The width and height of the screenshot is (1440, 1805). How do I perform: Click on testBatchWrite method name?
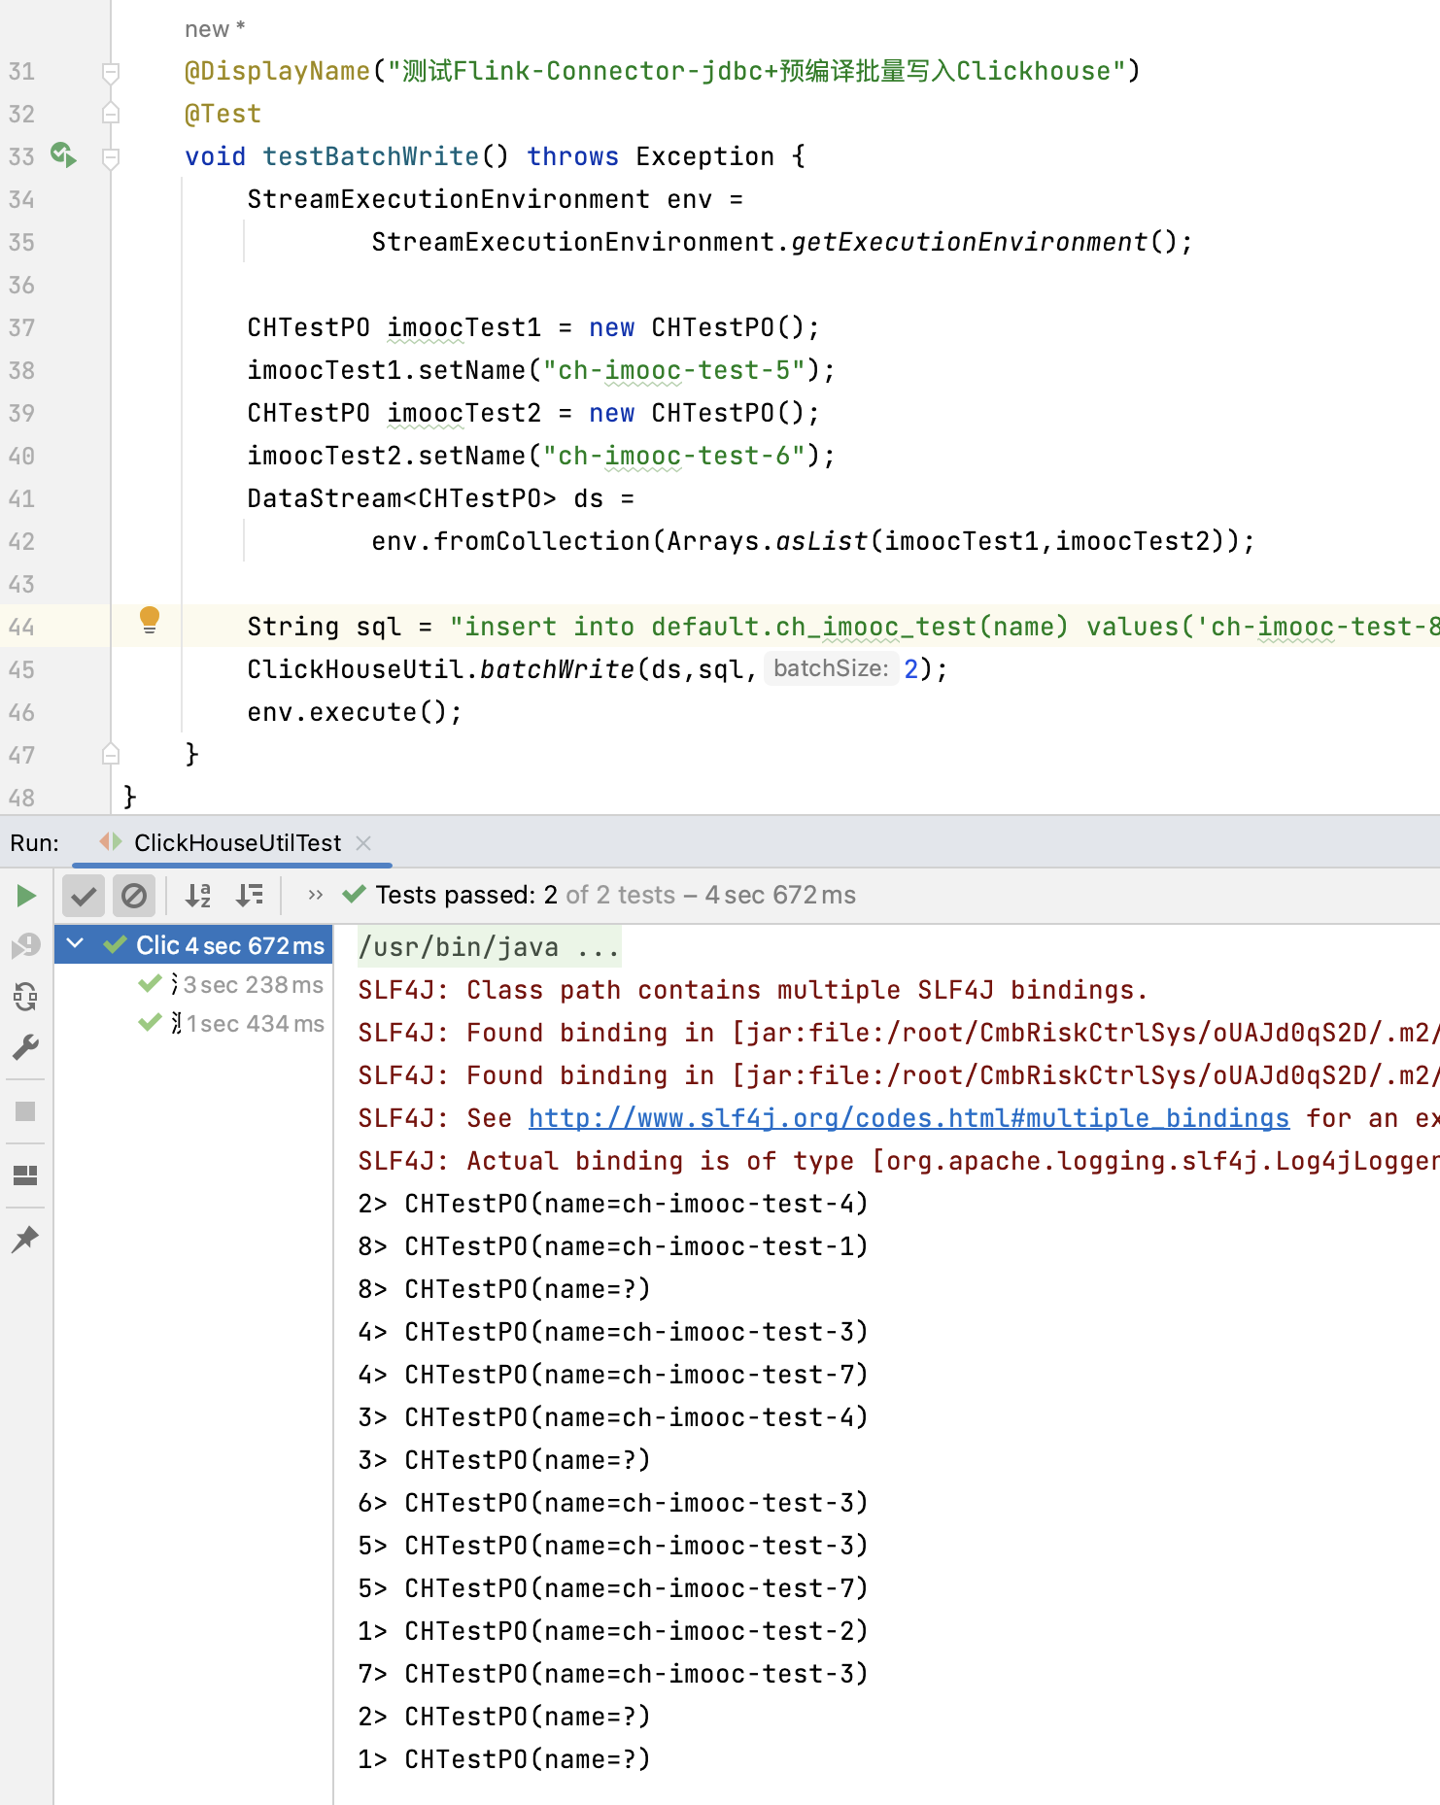371,156
